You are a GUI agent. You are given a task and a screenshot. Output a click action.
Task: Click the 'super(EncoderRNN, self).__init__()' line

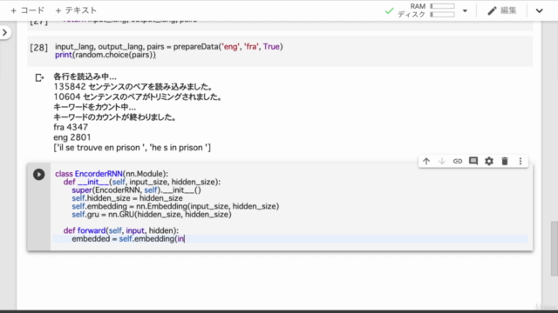[x=136, y=190]
